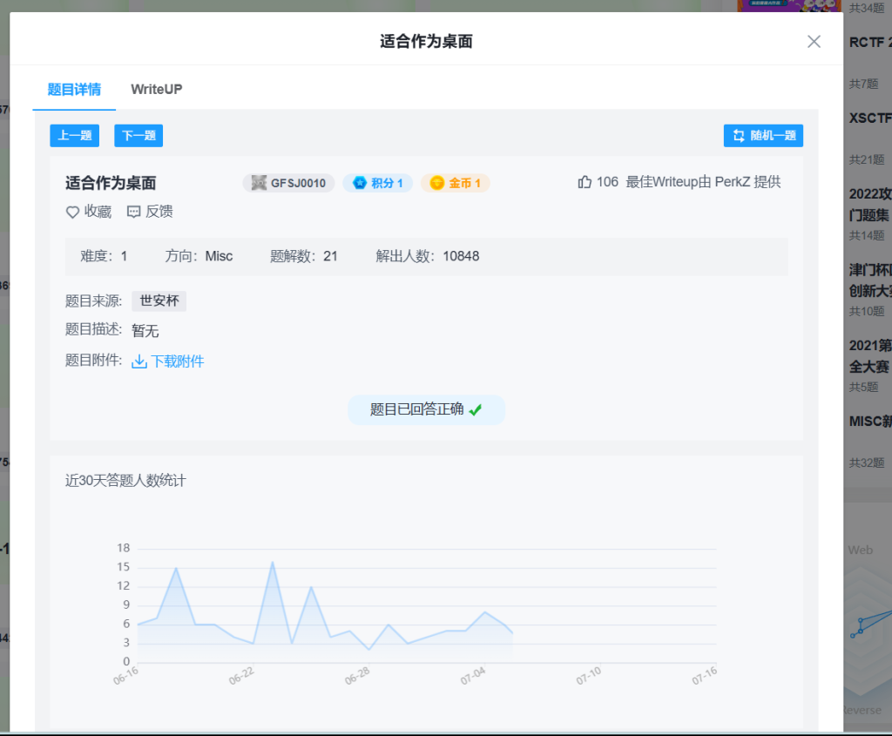
Task: Open 反馈 via the feedback chat icon
Action: click(133, 212)
